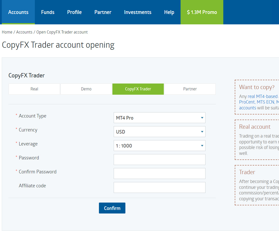Go to the Profile menu

(x=74, y=12)
